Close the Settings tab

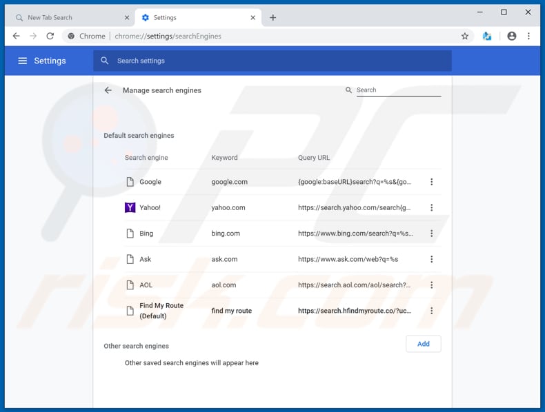[253, 18]
